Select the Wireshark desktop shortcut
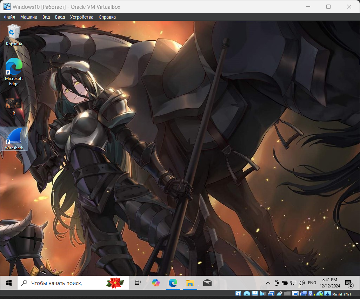The width and height of the screenshot is (360, 299). (x=14, y=139)
